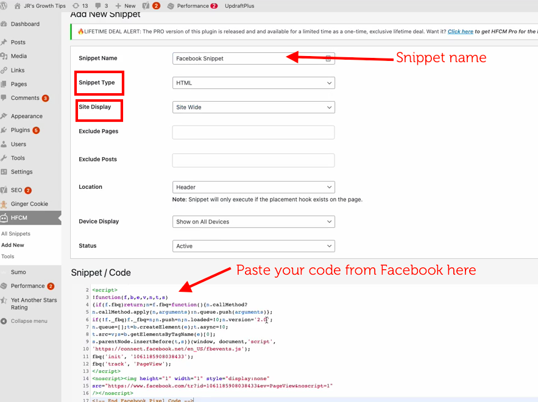
Task: Click the plus icon next to New
Action: (x=118, y=6)
